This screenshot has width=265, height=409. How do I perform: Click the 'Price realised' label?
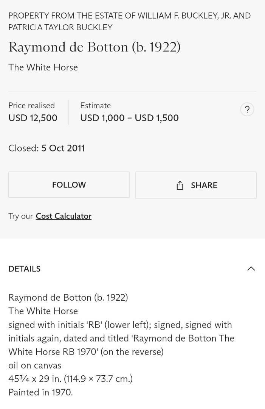(x=31, y=105)
